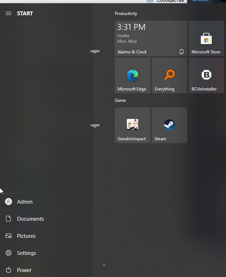The width and height of the screenshot is (226, 277).
Task: Open the Settings entry label
Action: point(26,253)
